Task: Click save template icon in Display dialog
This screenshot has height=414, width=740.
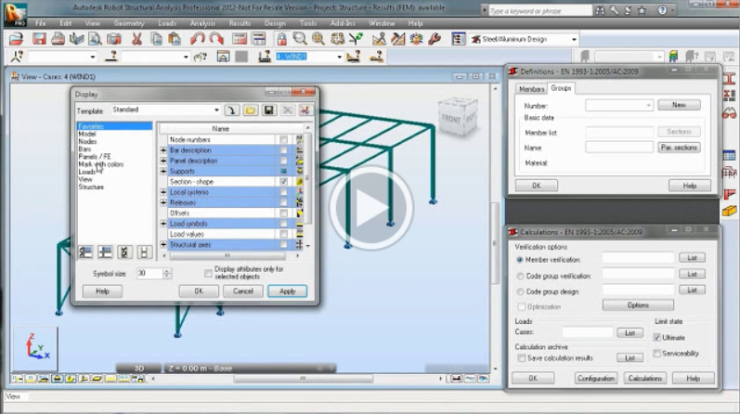Action: 268,110
